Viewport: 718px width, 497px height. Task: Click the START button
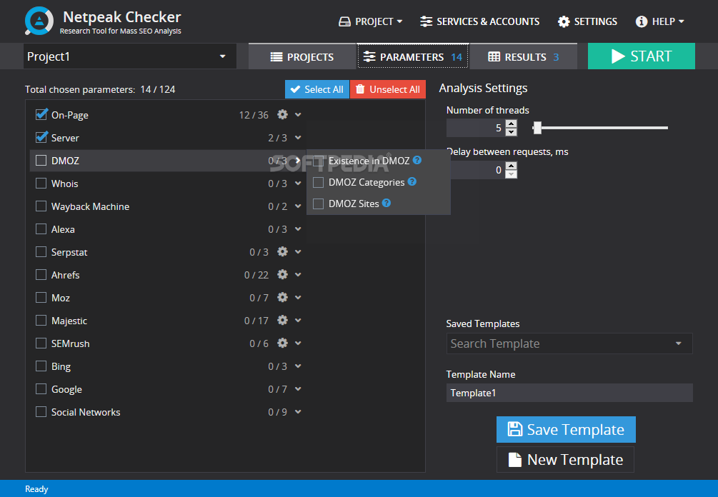[641, 56]
